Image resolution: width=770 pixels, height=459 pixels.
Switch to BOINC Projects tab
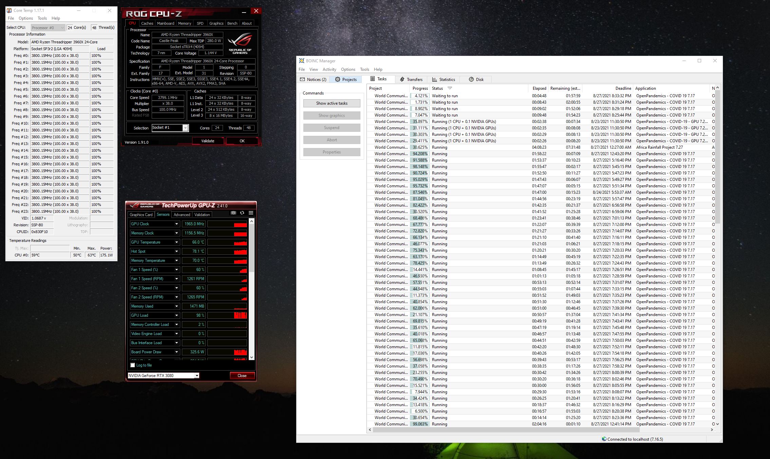pos(346,79)
